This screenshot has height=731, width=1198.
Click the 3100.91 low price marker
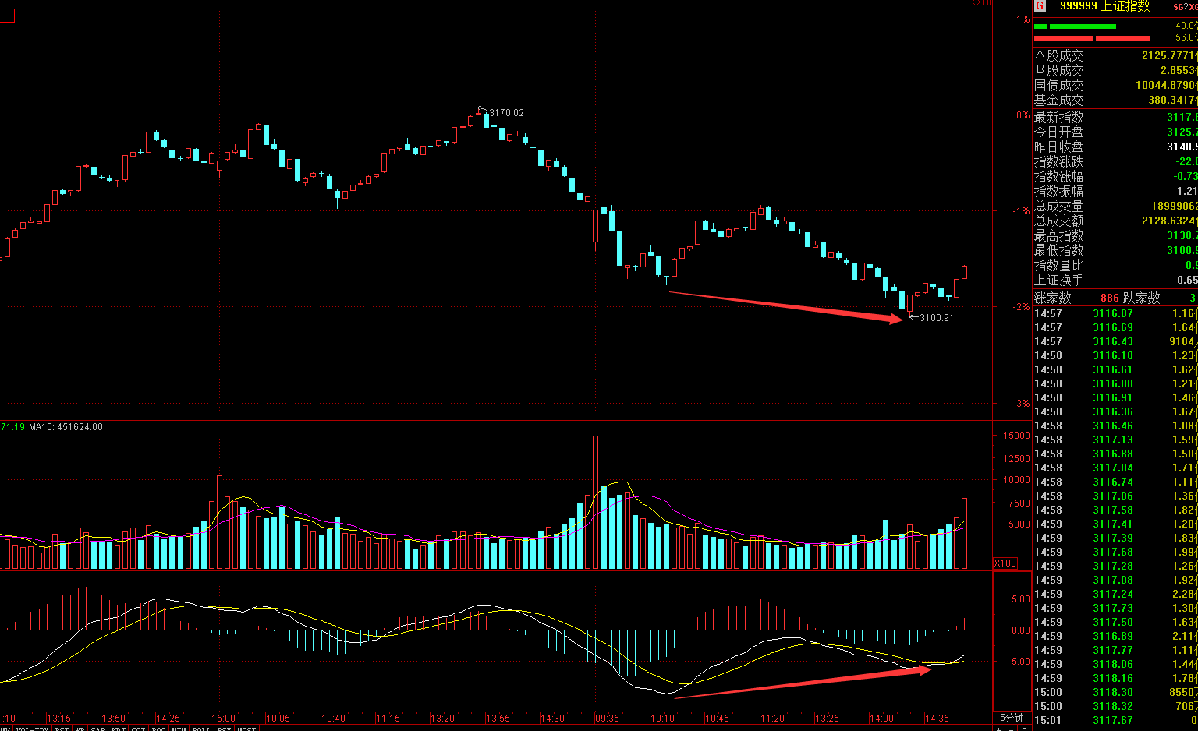point(936,318)
